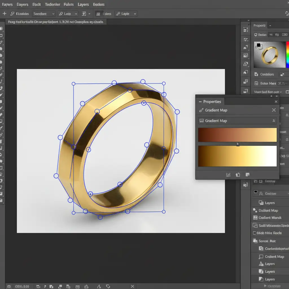Click the upper brown-to-tan gradient bar
The width and height of the screenshot is (289, 289).
coord(237,135)
